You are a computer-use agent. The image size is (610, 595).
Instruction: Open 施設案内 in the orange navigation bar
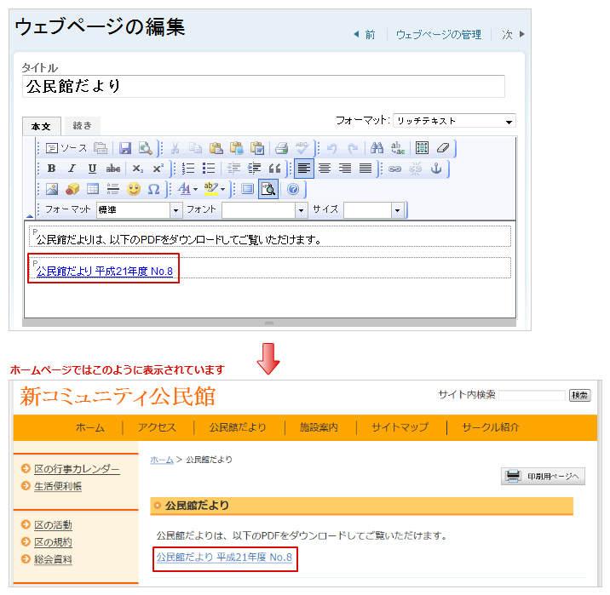319,427
